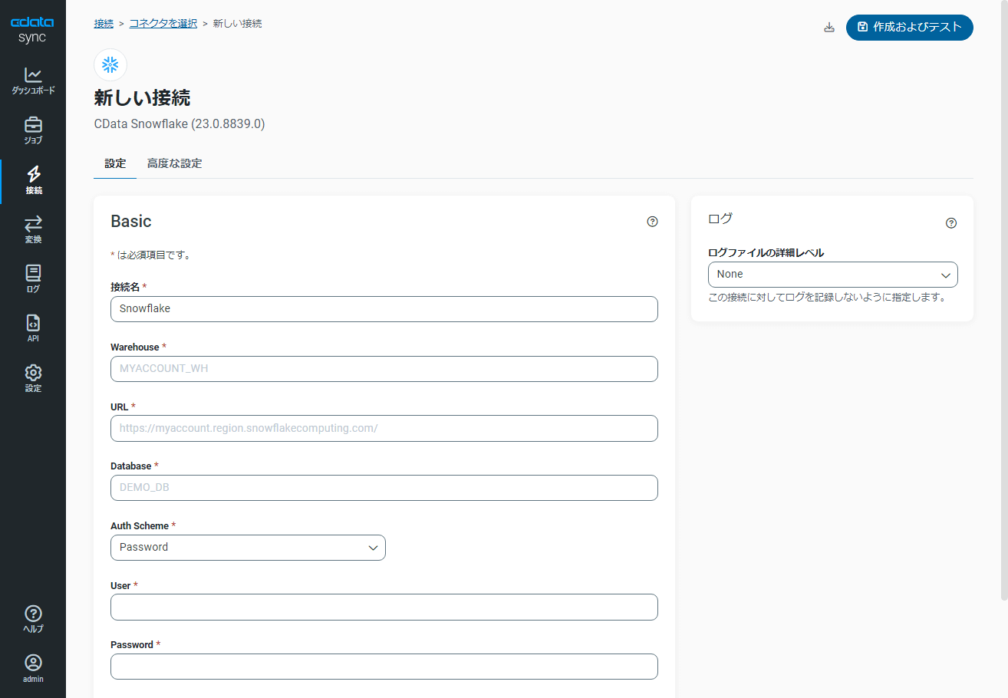Click the Snowflake connector logo
This screenshot has height=698, width=1008.
(x=110, y=64)
